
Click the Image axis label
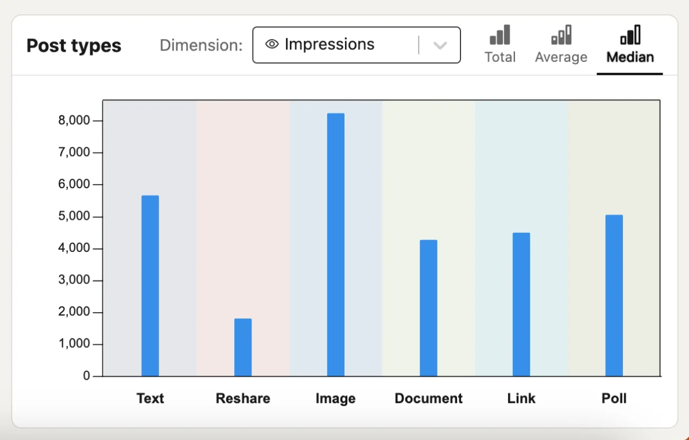pos(336,398)
